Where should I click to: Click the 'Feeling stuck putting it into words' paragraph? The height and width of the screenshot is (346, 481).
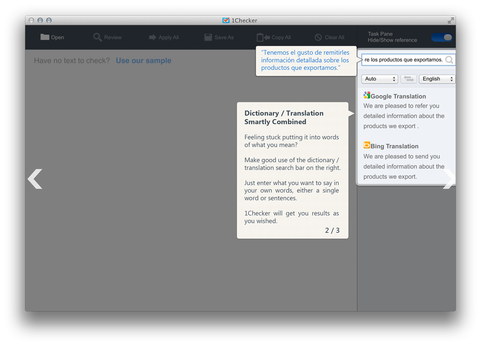[292, 141]
